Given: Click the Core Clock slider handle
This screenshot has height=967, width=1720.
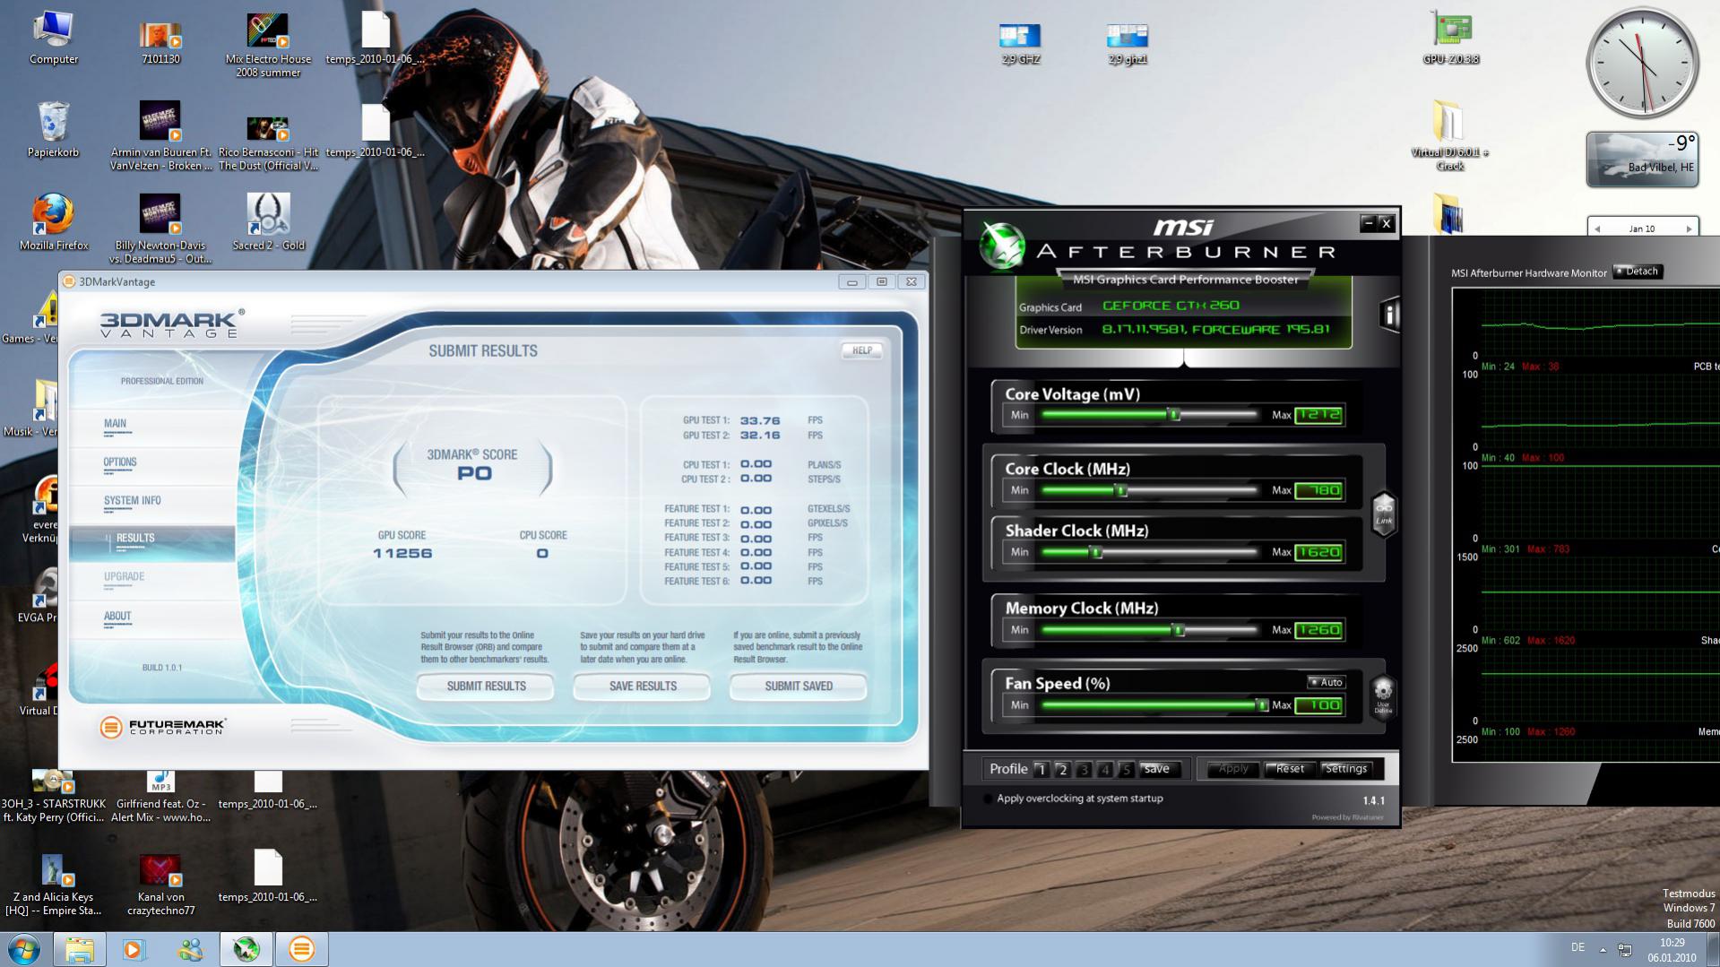Looking at the screenshot, I should 1120,490.
